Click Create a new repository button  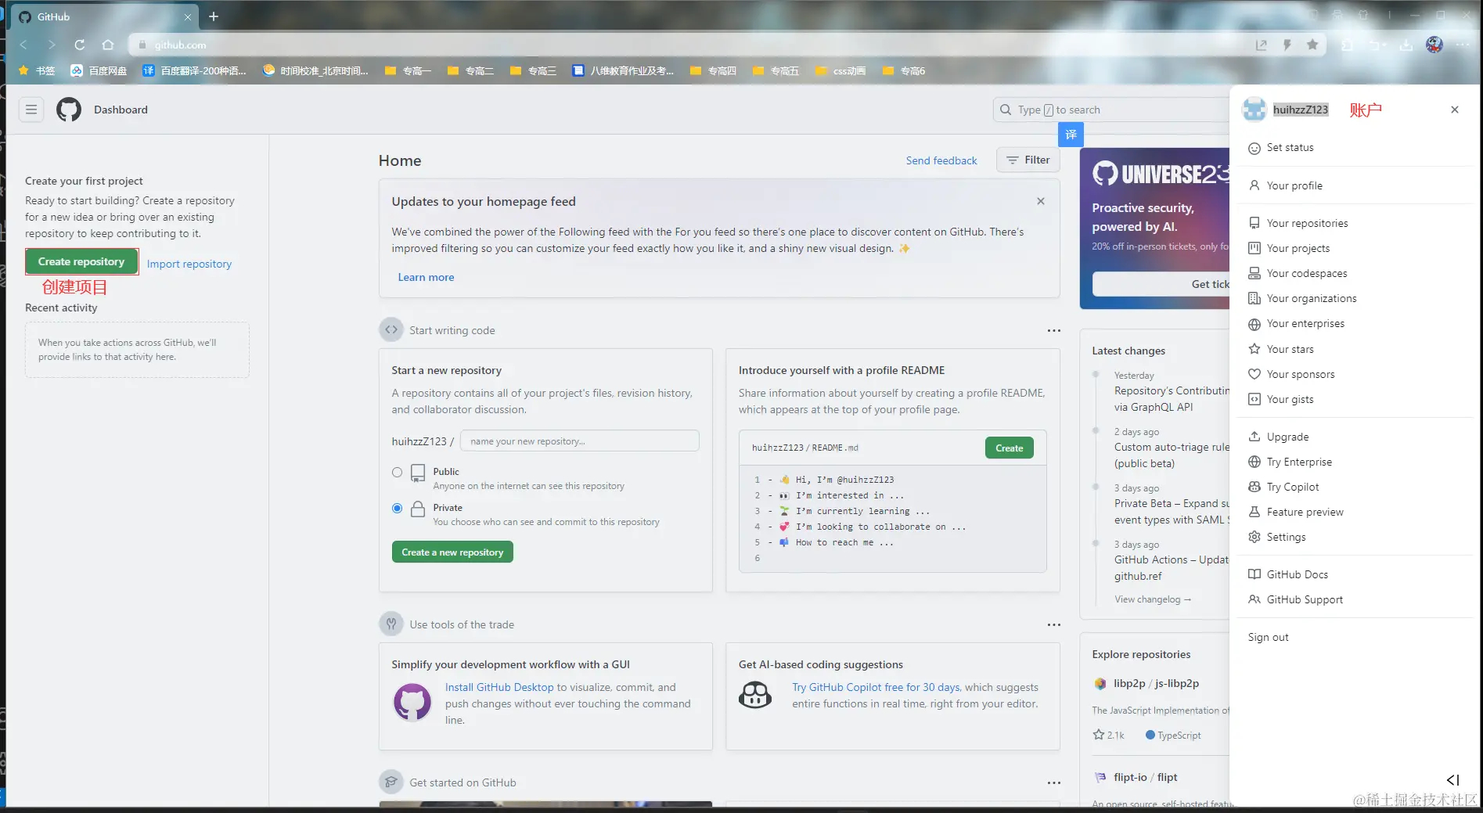[452, 552]
